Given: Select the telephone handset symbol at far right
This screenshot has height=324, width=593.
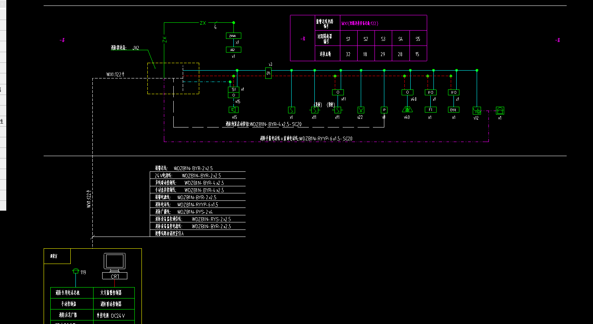Looking at the screenshot, I should pyautogui.click(x=500, y=111).
